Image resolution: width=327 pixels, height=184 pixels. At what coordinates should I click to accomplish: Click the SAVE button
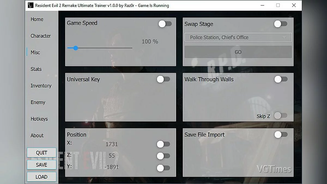coord(41,165)
